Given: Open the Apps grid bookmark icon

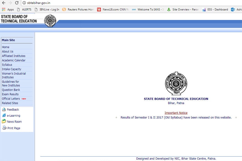Looking at the screenshot, I should (x=4, y=9).
